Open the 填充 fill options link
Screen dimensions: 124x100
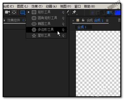(x=110, y=12)
